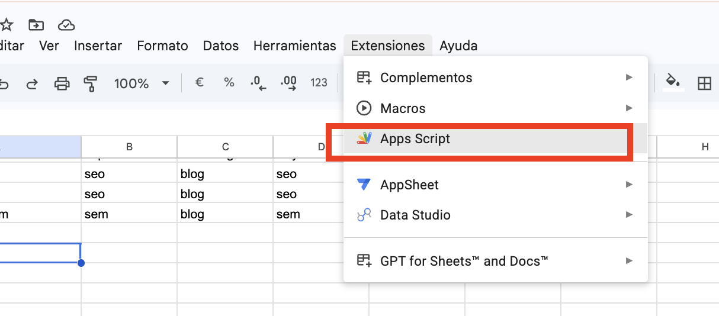Check cloud save status icon
This screenshot has width=719, height=316.
pos(66,25)
